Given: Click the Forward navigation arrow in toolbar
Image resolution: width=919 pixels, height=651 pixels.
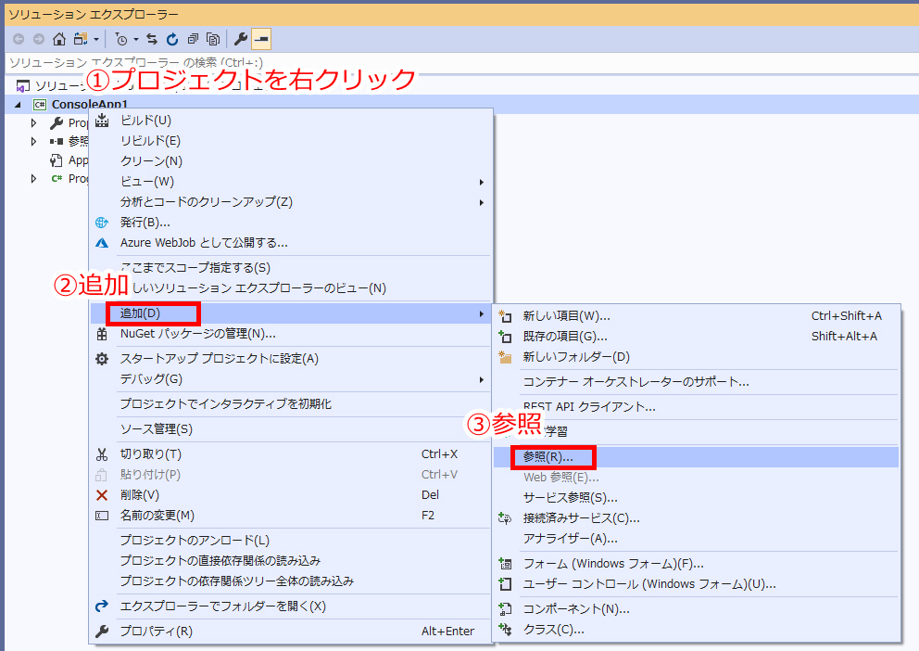Looking at the screenshot, I should 39,39.
